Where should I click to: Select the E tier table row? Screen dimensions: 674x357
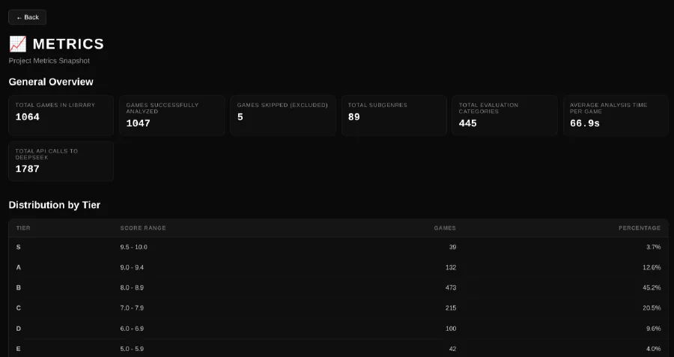coord(338,348)
